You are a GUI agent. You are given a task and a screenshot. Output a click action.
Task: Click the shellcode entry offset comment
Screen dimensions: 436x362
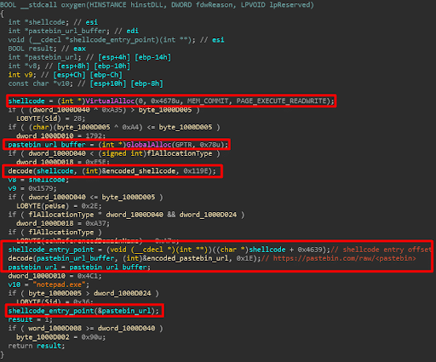point(381,250)
